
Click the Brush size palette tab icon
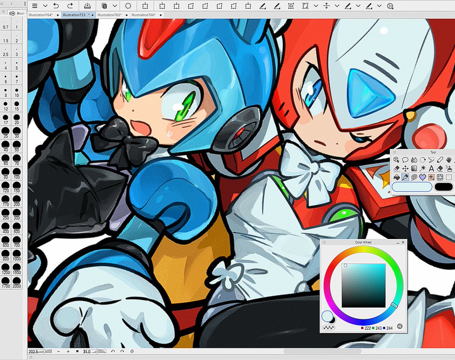12,13
